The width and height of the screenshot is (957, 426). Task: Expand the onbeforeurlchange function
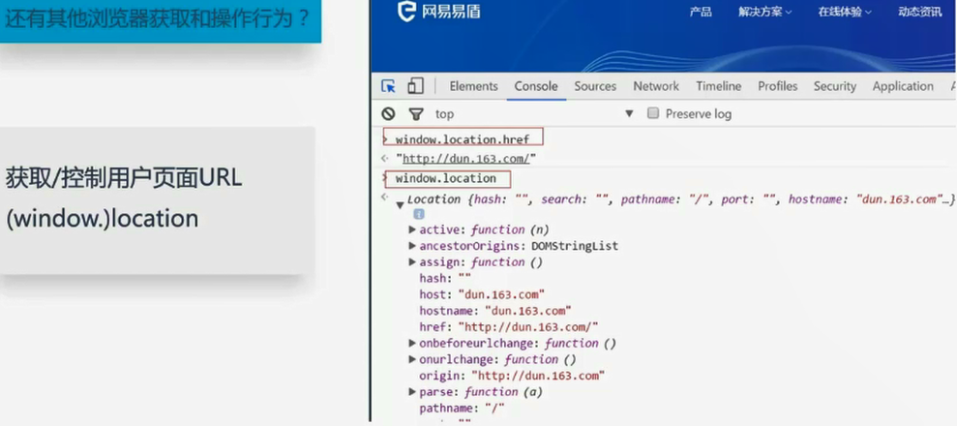pos(412,344)
